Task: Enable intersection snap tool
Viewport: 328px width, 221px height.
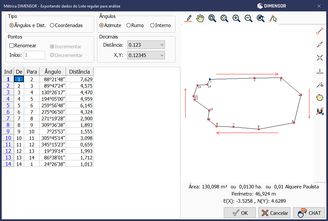Action: 320,58
